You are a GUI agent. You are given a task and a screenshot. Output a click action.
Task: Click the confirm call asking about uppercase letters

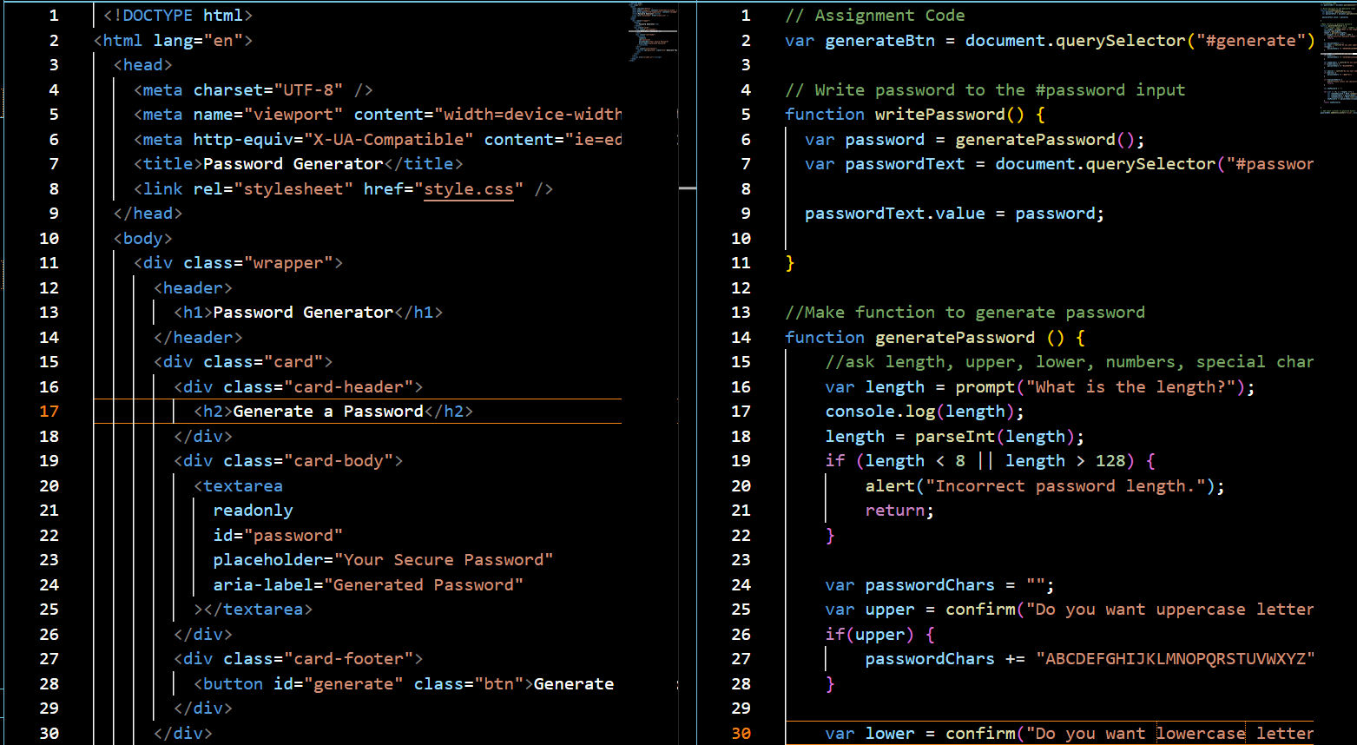[x=981, y=609]
